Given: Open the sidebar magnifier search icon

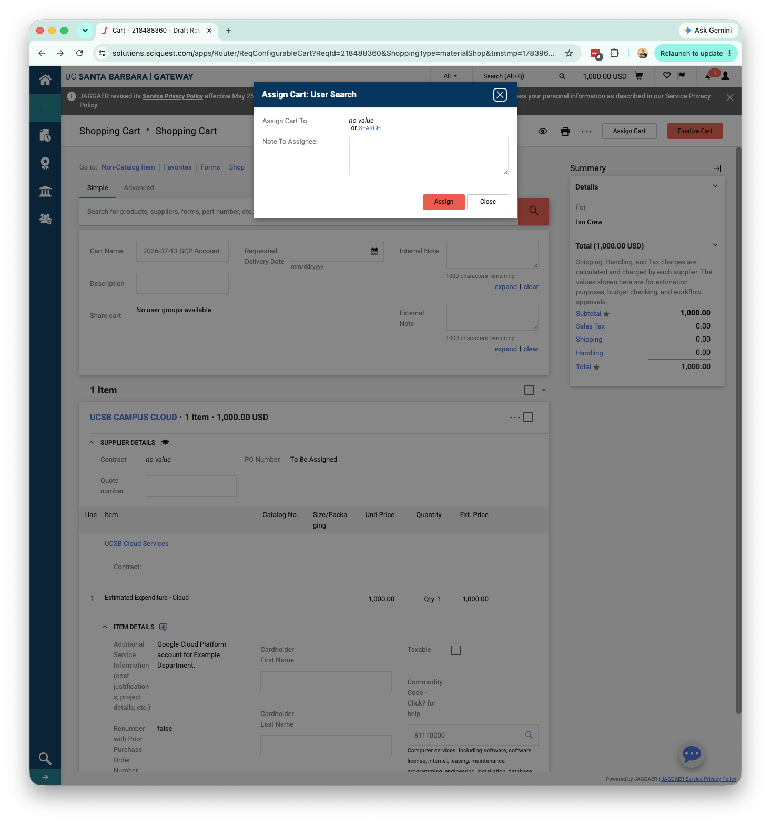Looking at the screenshot, I should pos(45,758).
